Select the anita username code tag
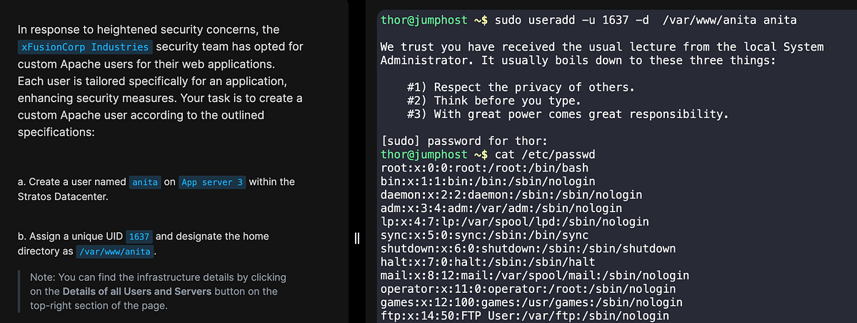Image resolution: width=857 pixels, height=323 pixels. (144, 182)
